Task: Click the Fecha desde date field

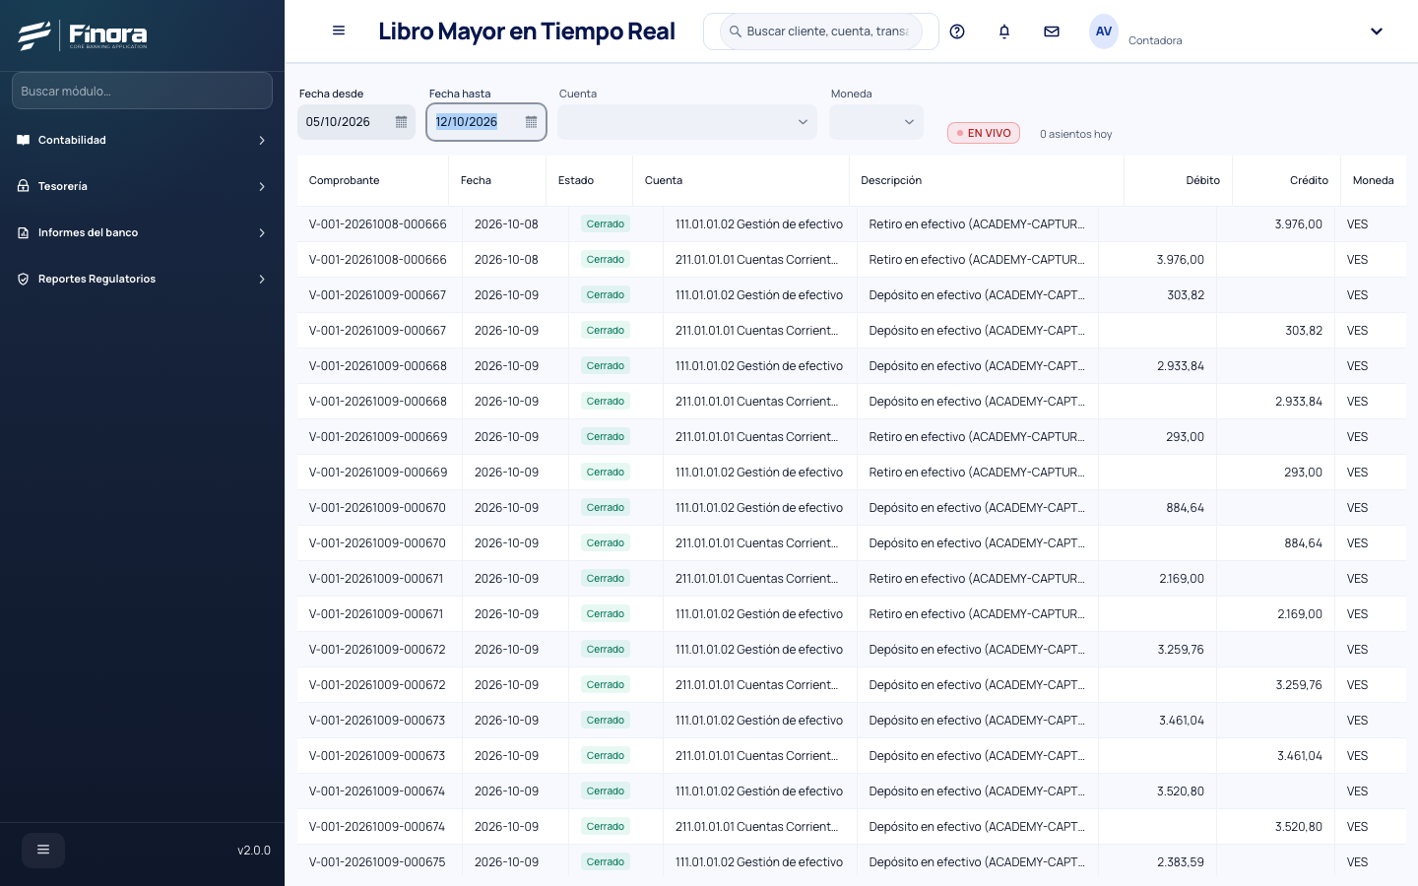Action: coord(356,122)
